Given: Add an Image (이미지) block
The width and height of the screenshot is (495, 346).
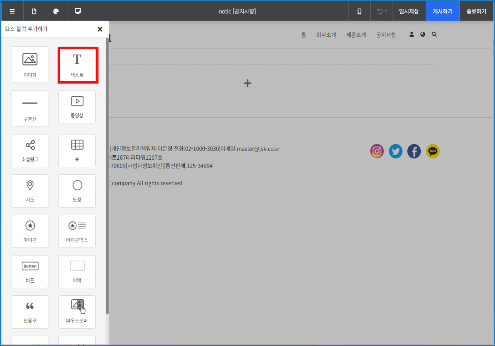Looking at the screenshot, I should (30, 64).
